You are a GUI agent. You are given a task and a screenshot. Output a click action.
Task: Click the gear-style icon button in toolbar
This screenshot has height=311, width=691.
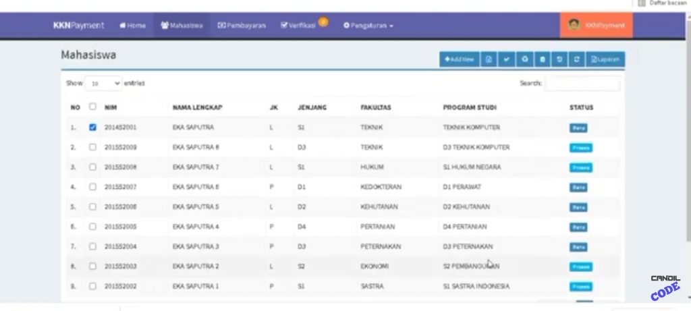pos(524,59)
